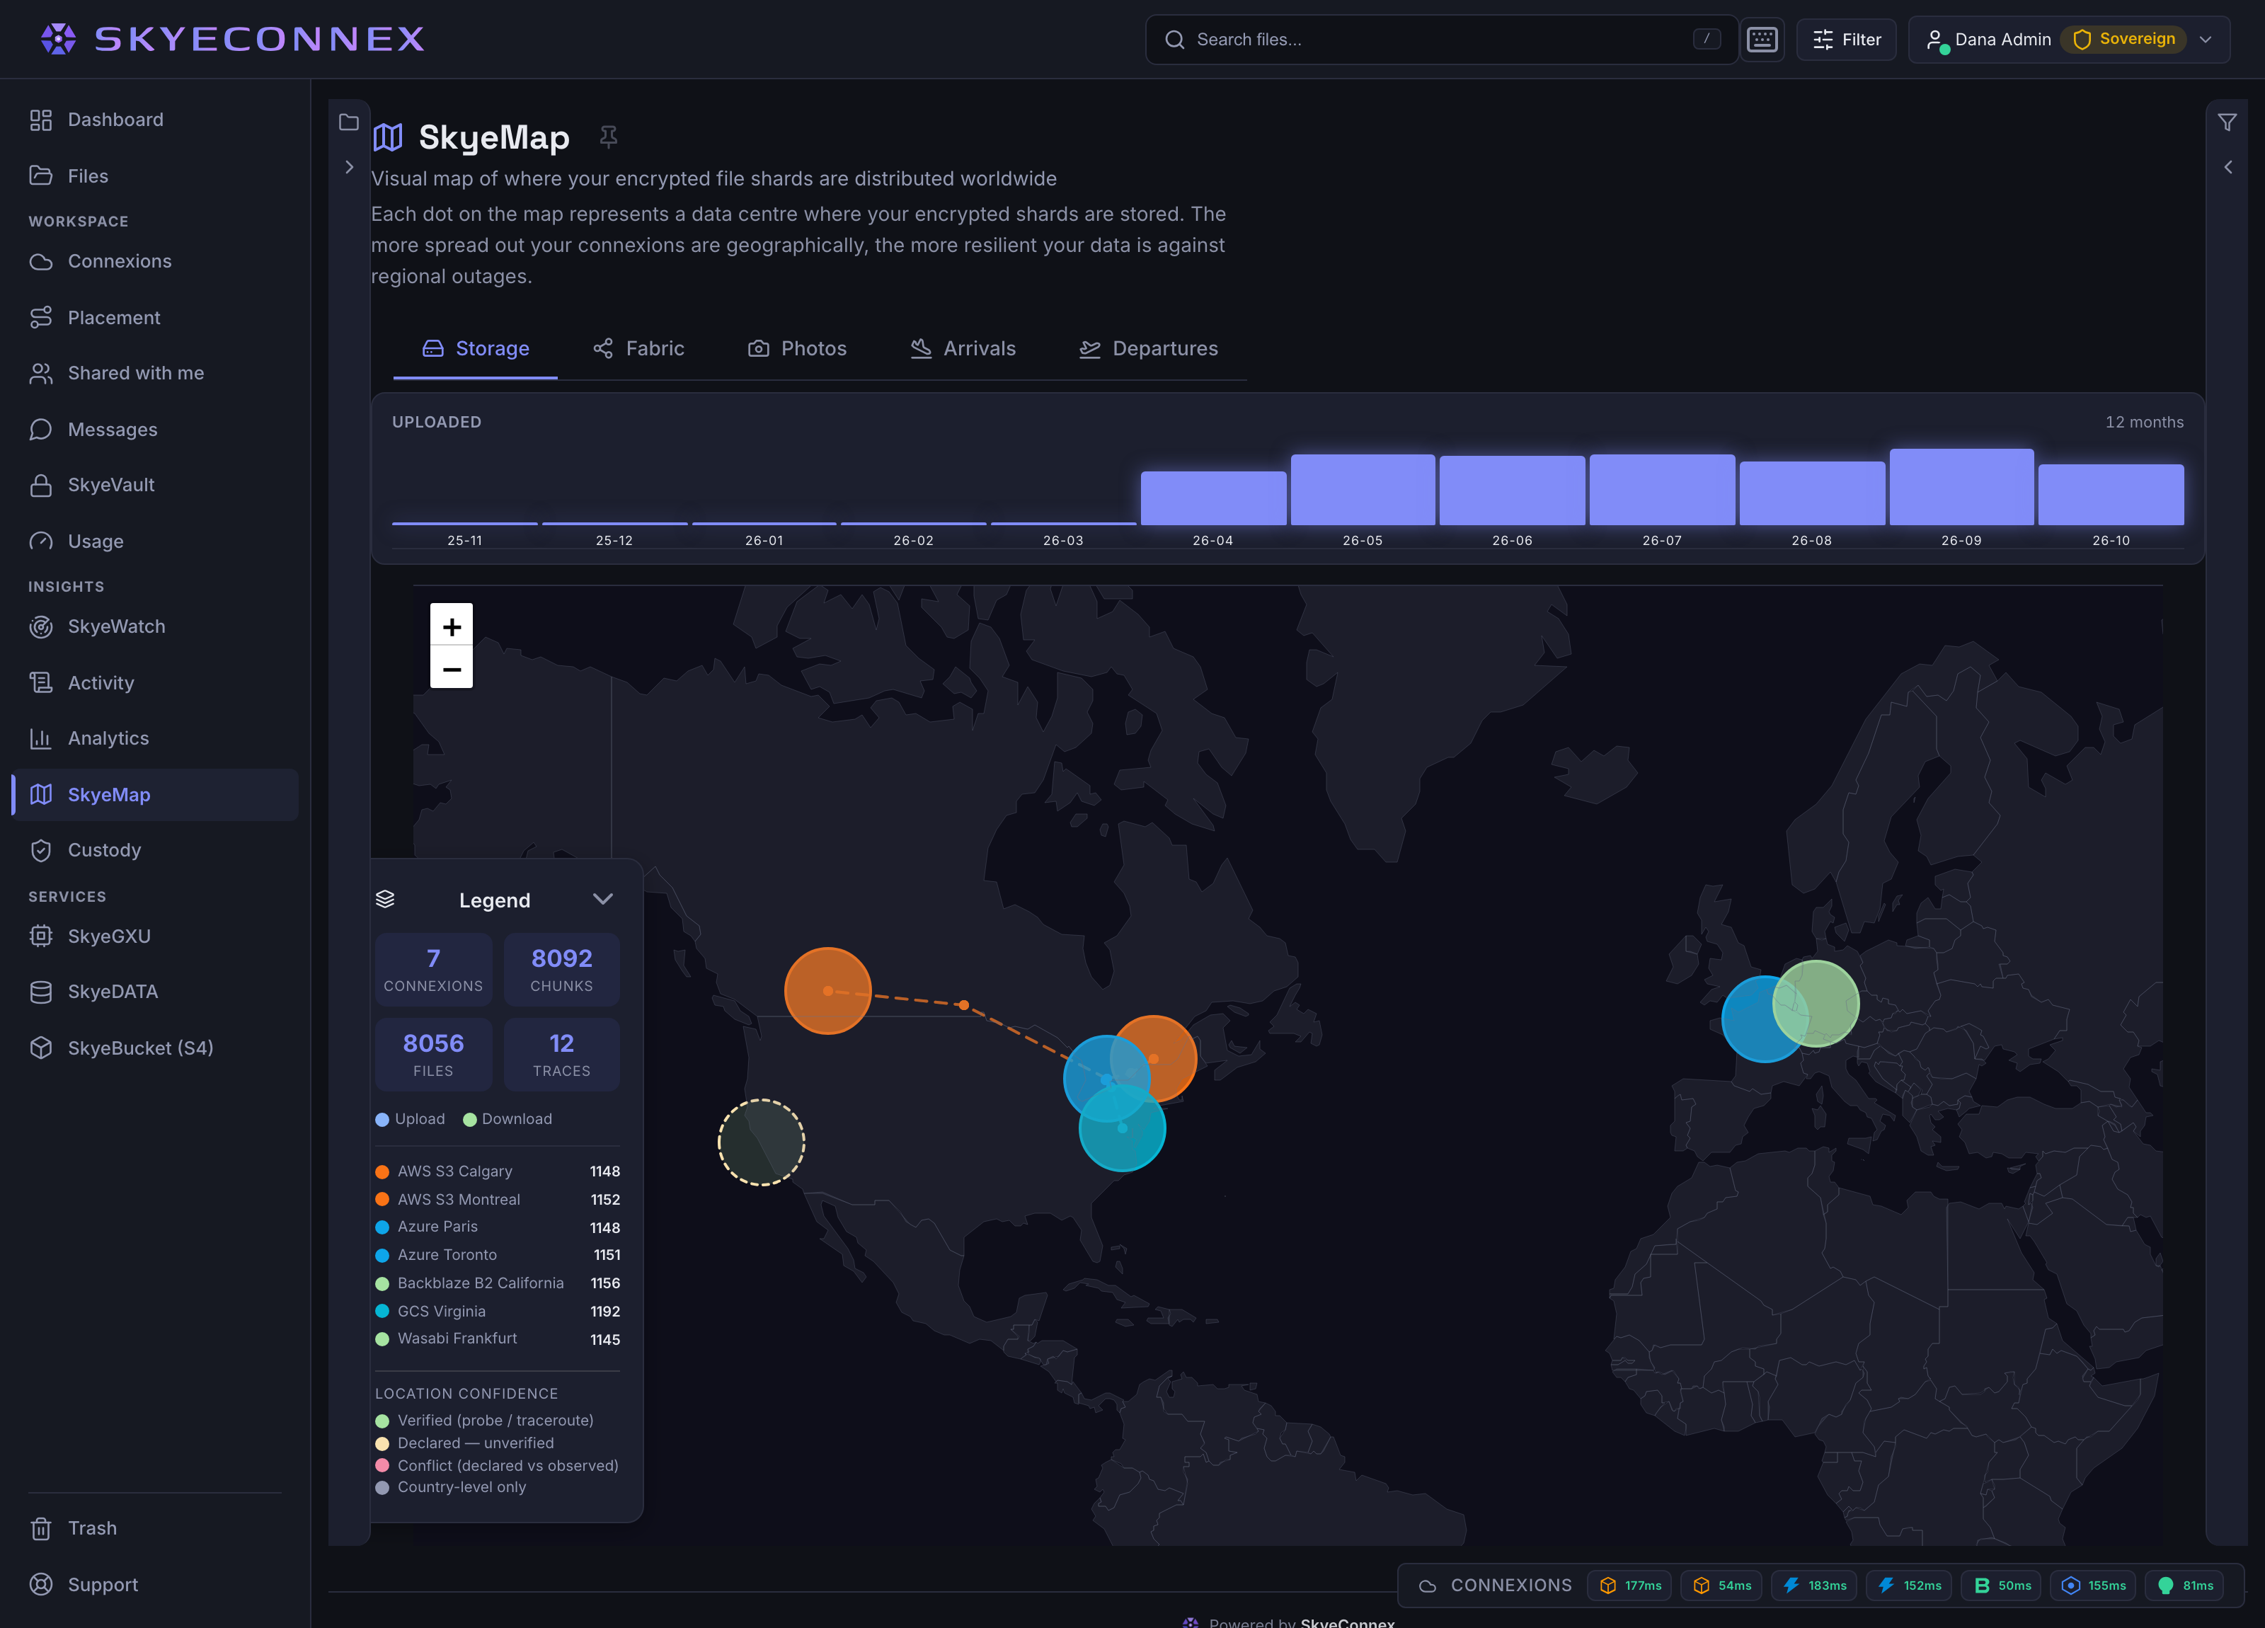Click the Search files input field
Image resolution: width=2265 pixels, height=1628 pixels.
pyautogui.click(x=1441, y=40)
